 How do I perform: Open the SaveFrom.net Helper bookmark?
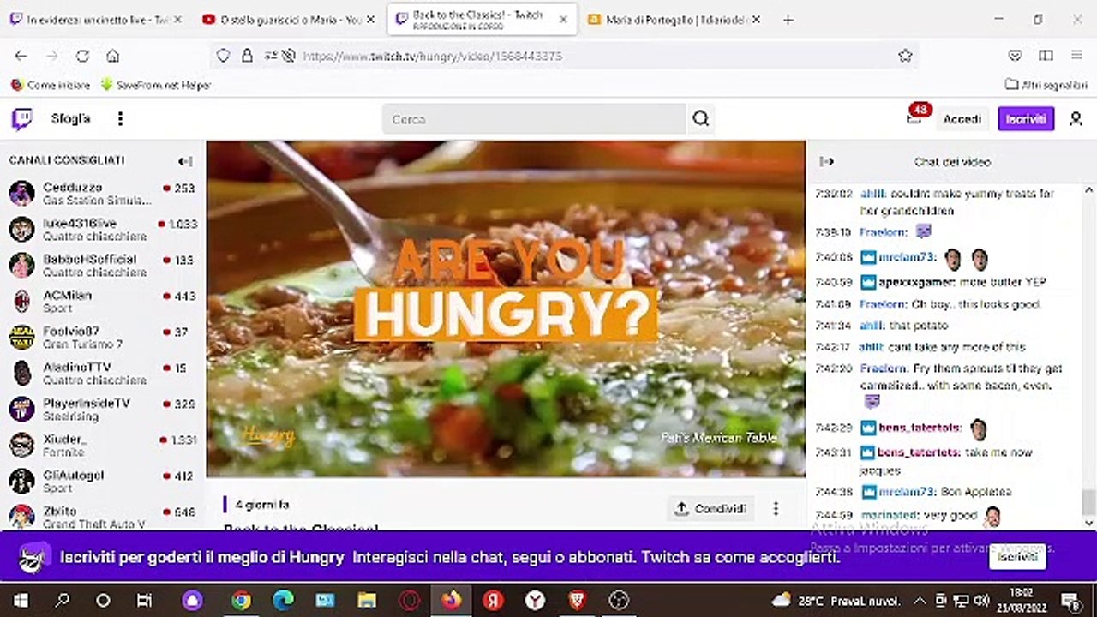tap(155, 85)
